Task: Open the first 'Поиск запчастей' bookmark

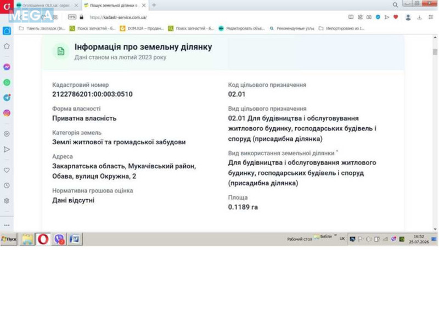Action: pyautogui.click(x=92, y=29)
